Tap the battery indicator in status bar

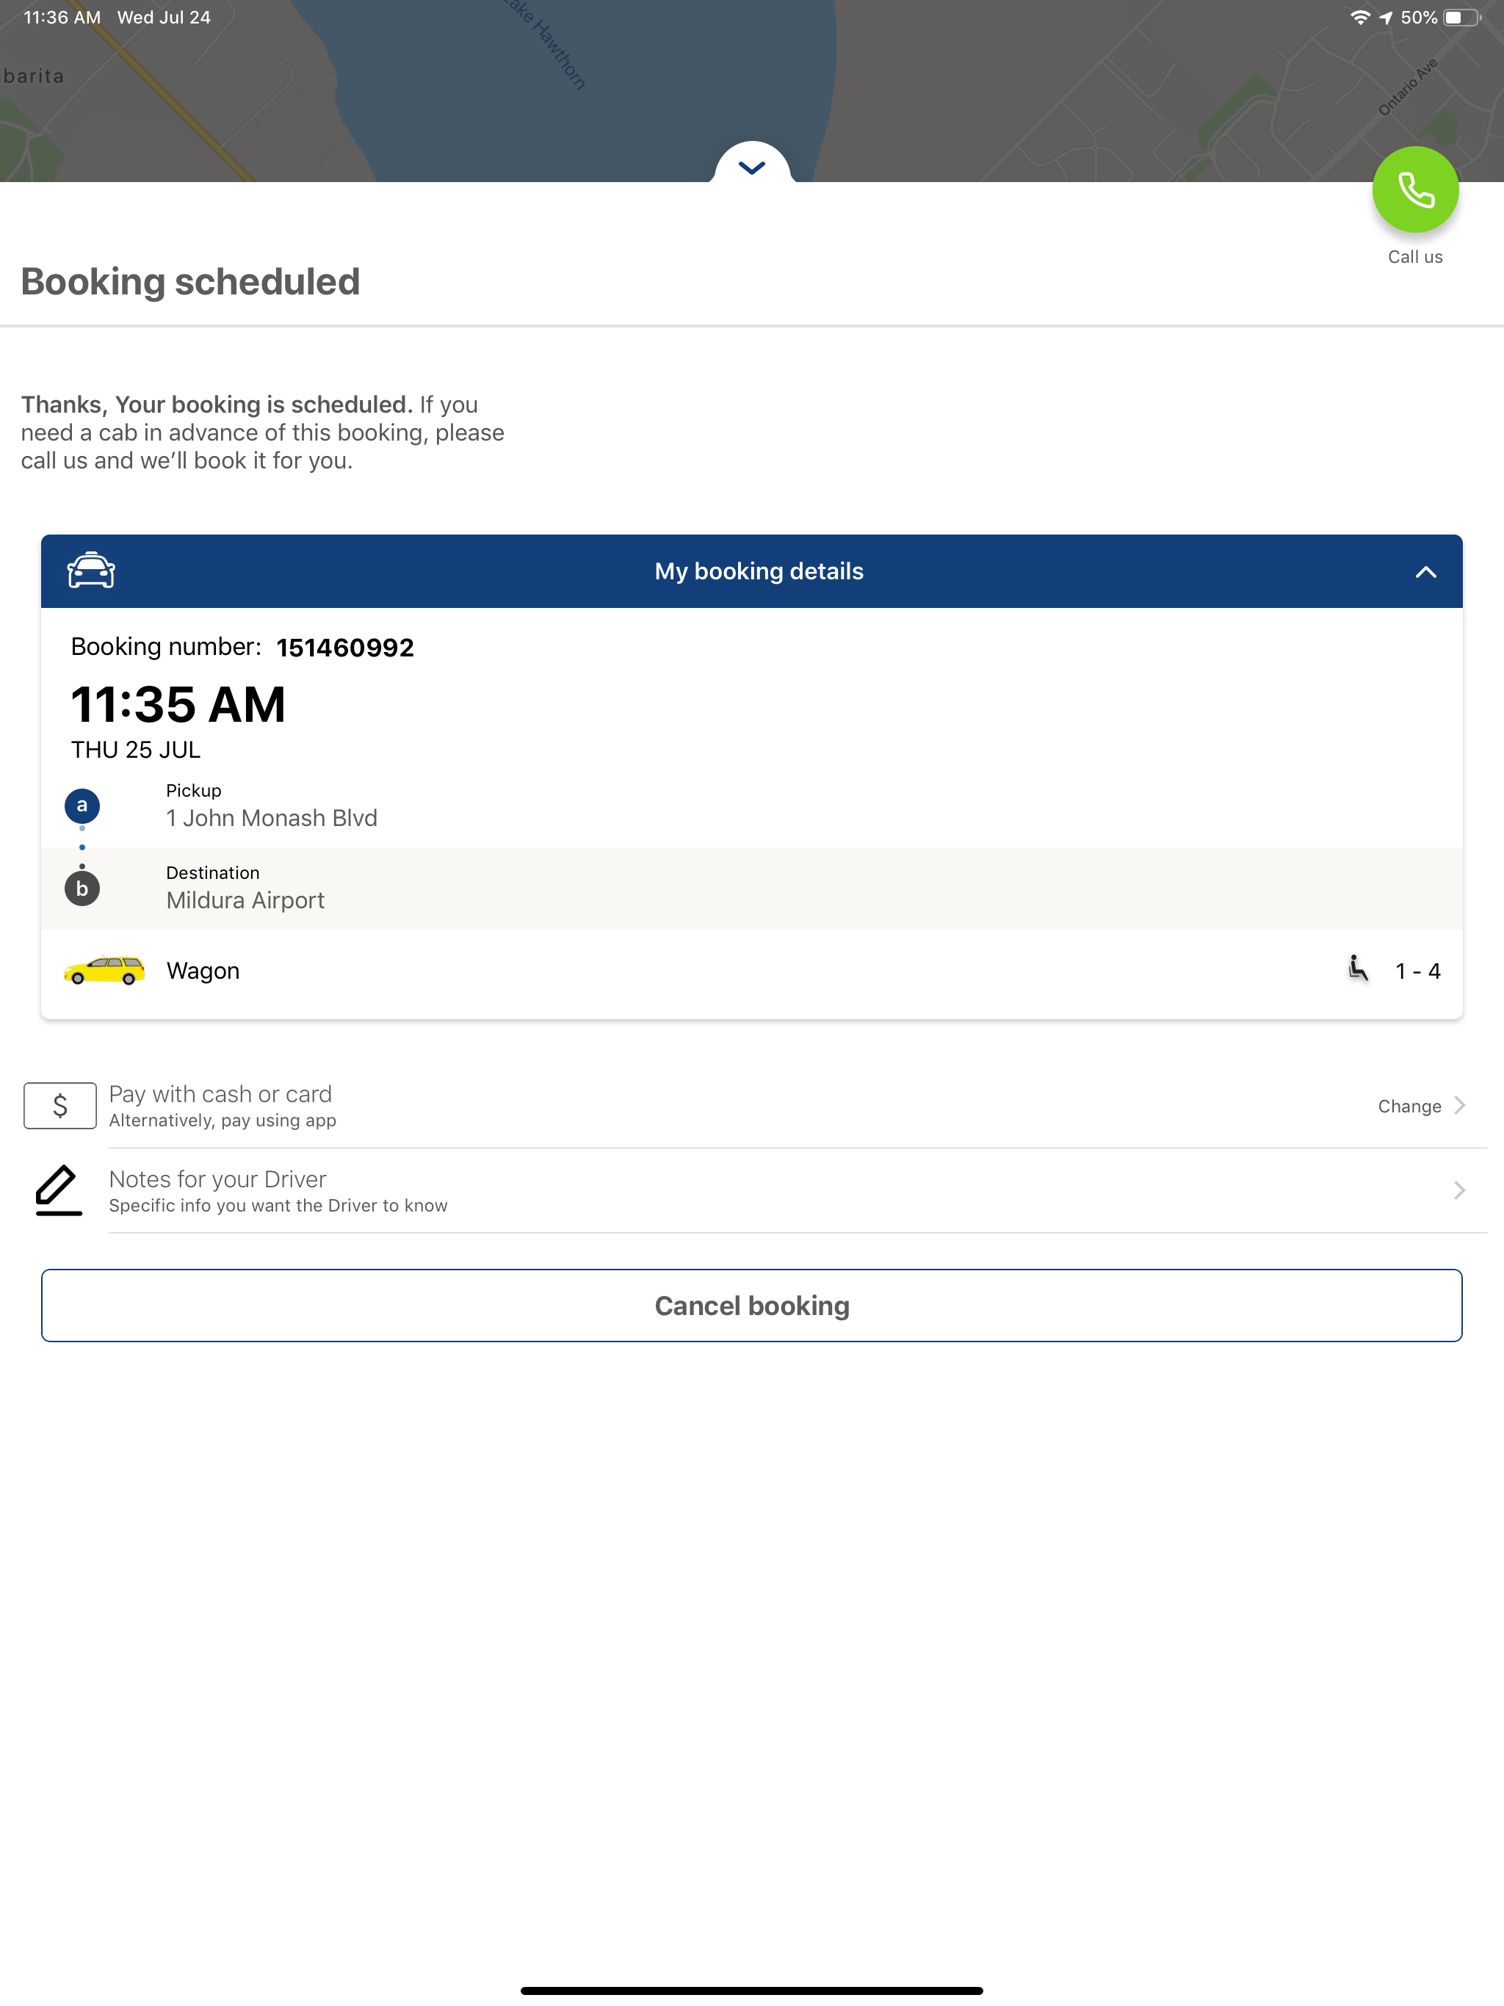pos(1461,17)
